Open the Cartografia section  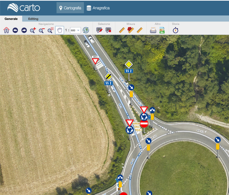tap(70, 8)
